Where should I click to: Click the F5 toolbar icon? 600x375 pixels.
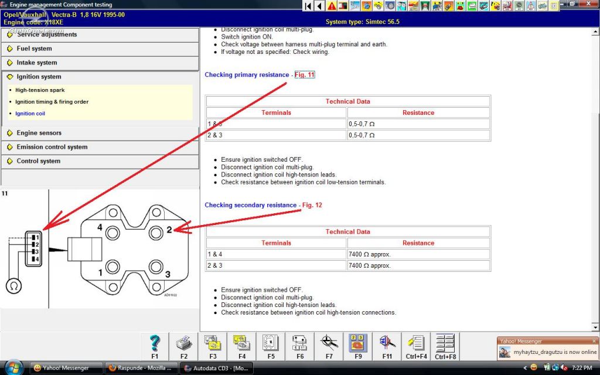click(x=271, y=346)
